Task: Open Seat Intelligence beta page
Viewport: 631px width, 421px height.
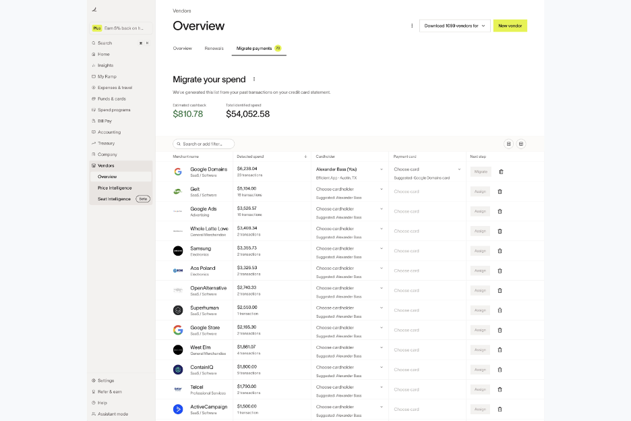Action: click(x=121, y=199)
